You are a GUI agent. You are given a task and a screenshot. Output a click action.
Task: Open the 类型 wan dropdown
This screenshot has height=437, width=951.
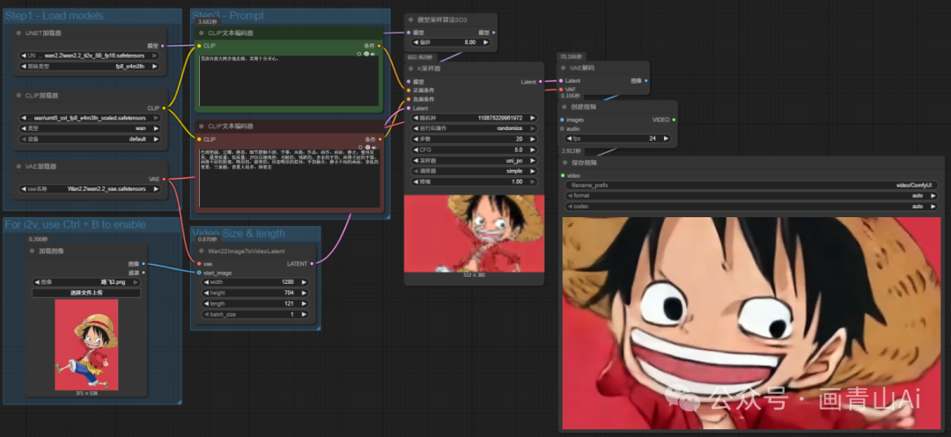tap(91, 129)
